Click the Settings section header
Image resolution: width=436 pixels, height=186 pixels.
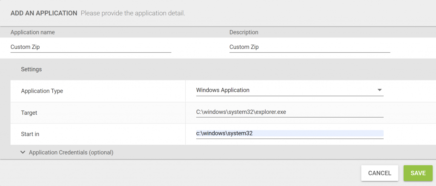[x=31, y=69]
